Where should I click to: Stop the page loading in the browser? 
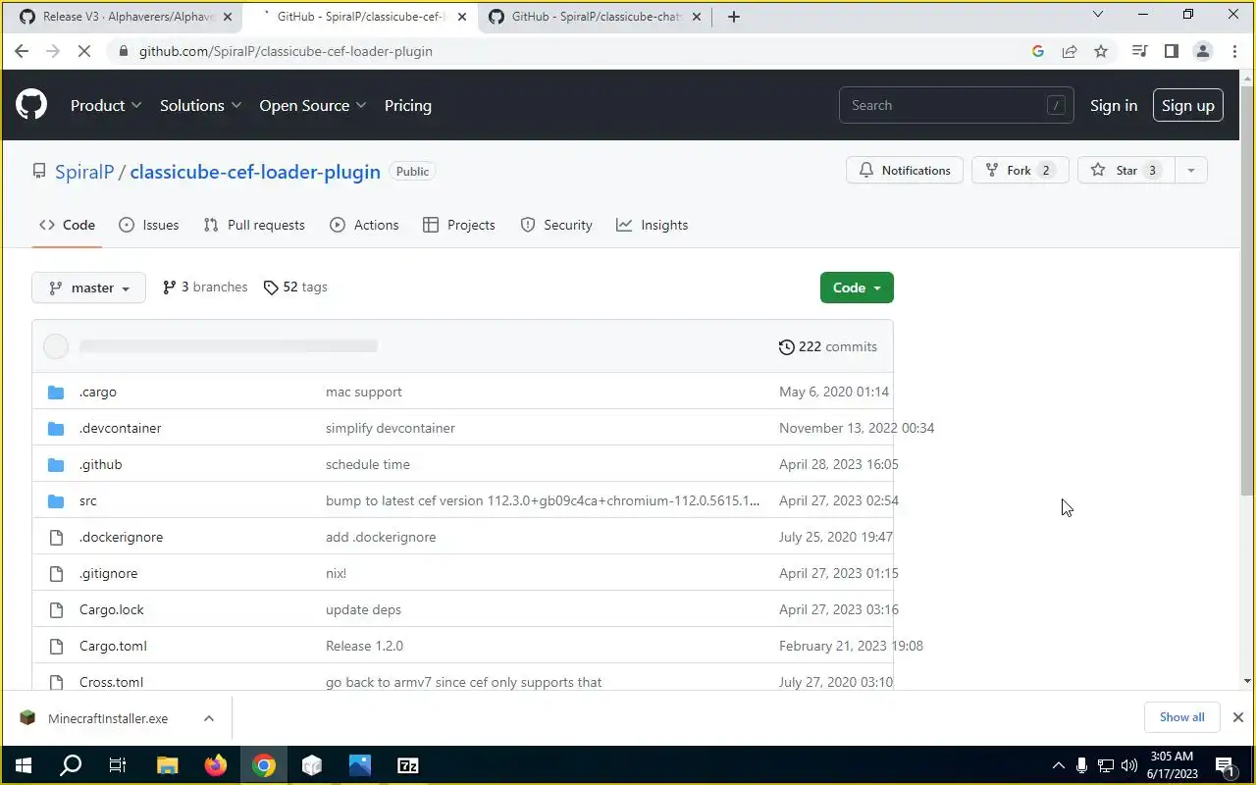coord(84,51)
